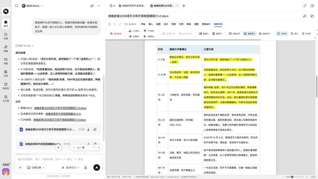Open the 引用 ribbon tab
Image resolution: width=318 pixels, height=179 pixels.
[x=181, y=24]
